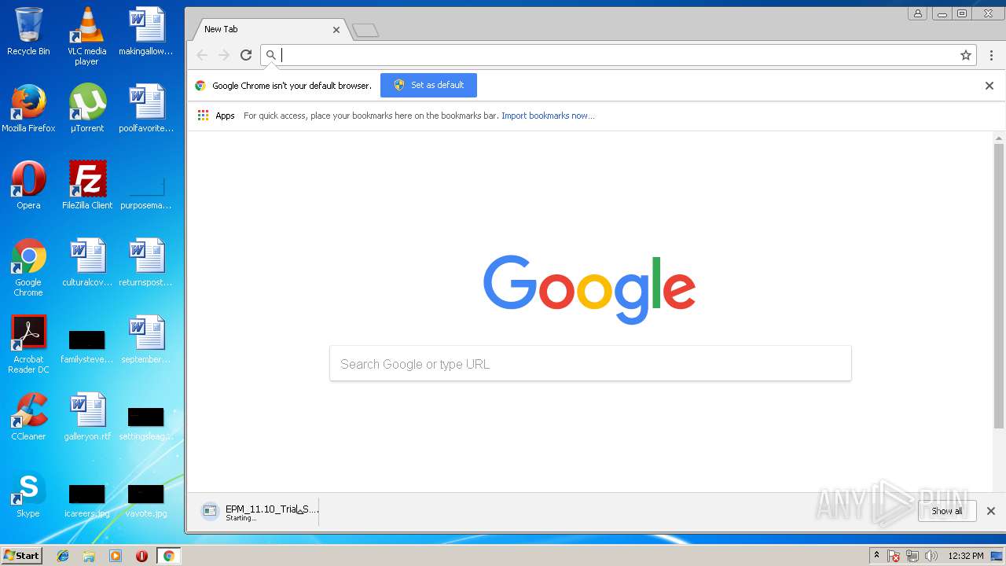Open the settingsleag desktop file
Viewport: 1006px width, 566px height.
tap(145, 423)
